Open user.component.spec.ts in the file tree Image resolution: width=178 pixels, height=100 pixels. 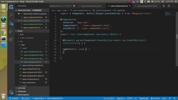click(x=34, y=59)
